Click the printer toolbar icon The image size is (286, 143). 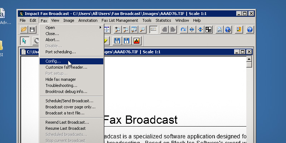click(x=219, y=30)
